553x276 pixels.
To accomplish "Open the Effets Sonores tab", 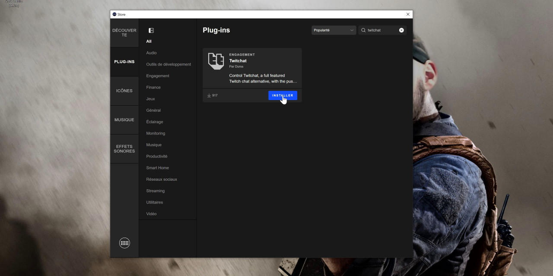I will point(124,149).
